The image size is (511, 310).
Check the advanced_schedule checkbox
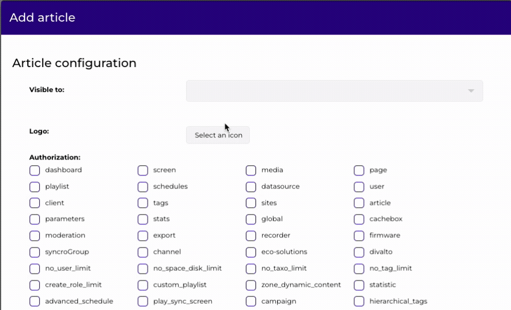click(35, 301)
